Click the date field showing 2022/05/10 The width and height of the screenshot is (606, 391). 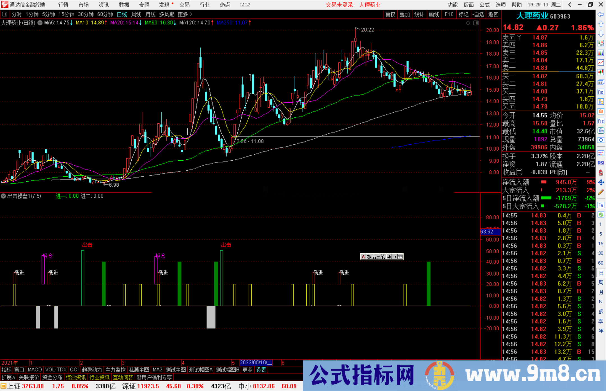click(255, 362)
